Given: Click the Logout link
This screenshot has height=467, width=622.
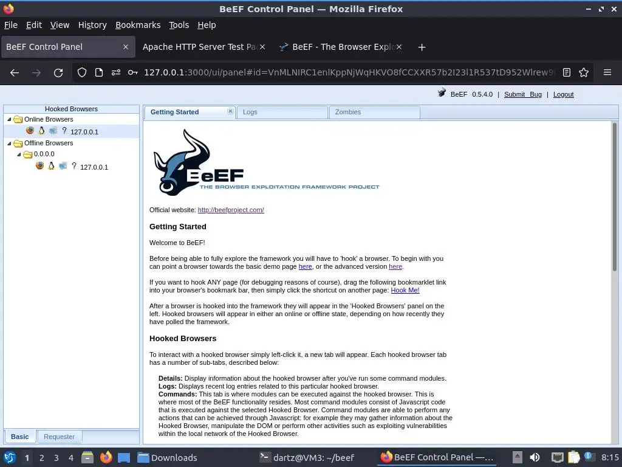Looking at the screenshot, I should (563, 94).
